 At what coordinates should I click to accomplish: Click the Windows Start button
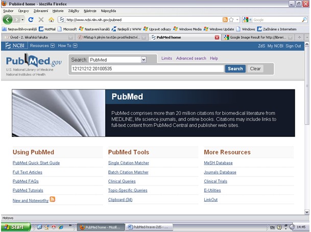tap(15, 227)
